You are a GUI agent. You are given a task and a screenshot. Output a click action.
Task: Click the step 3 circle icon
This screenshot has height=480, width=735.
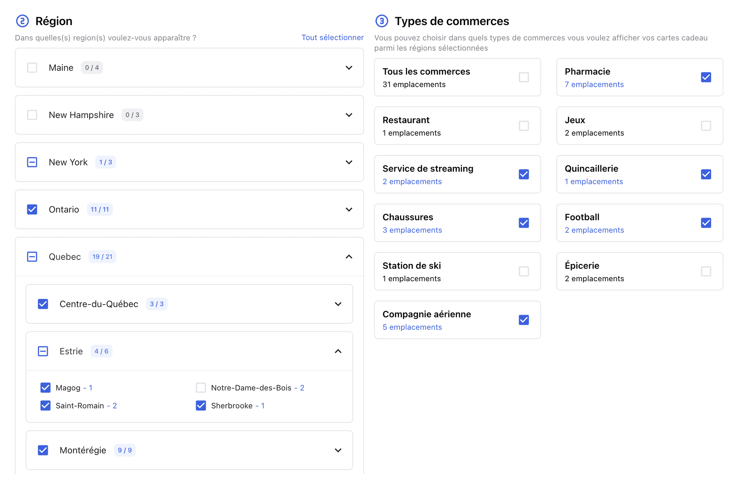click(x=382, y=21)
